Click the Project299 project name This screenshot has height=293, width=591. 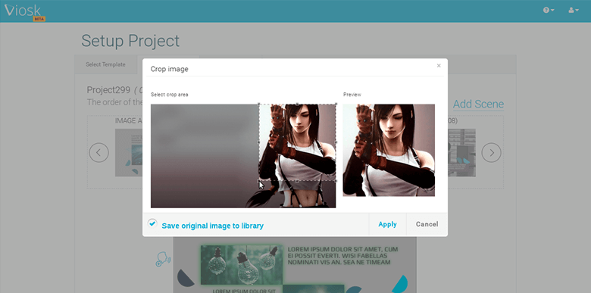[108, 90]
